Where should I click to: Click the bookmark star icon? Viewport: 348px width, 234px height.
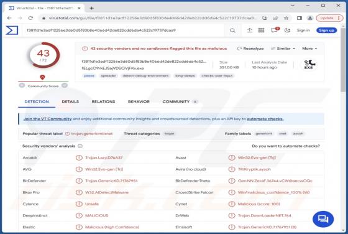coord(286,18)
